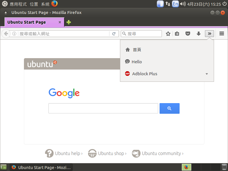Focus the address bar URL field
Screen dimensions: 228x171
[x=64, y=34]
